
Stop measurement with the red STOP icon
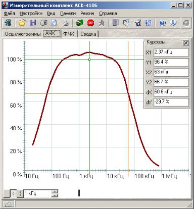(90, 23)
